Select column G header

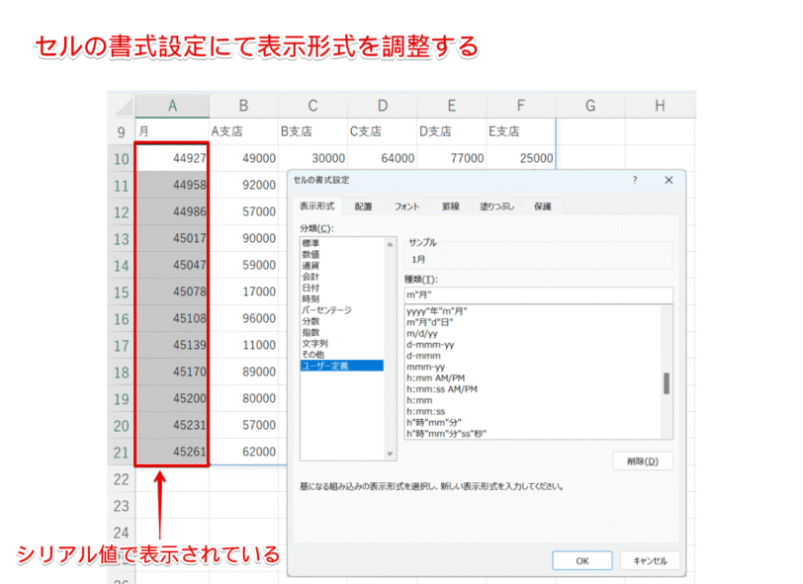pos(590,106)
